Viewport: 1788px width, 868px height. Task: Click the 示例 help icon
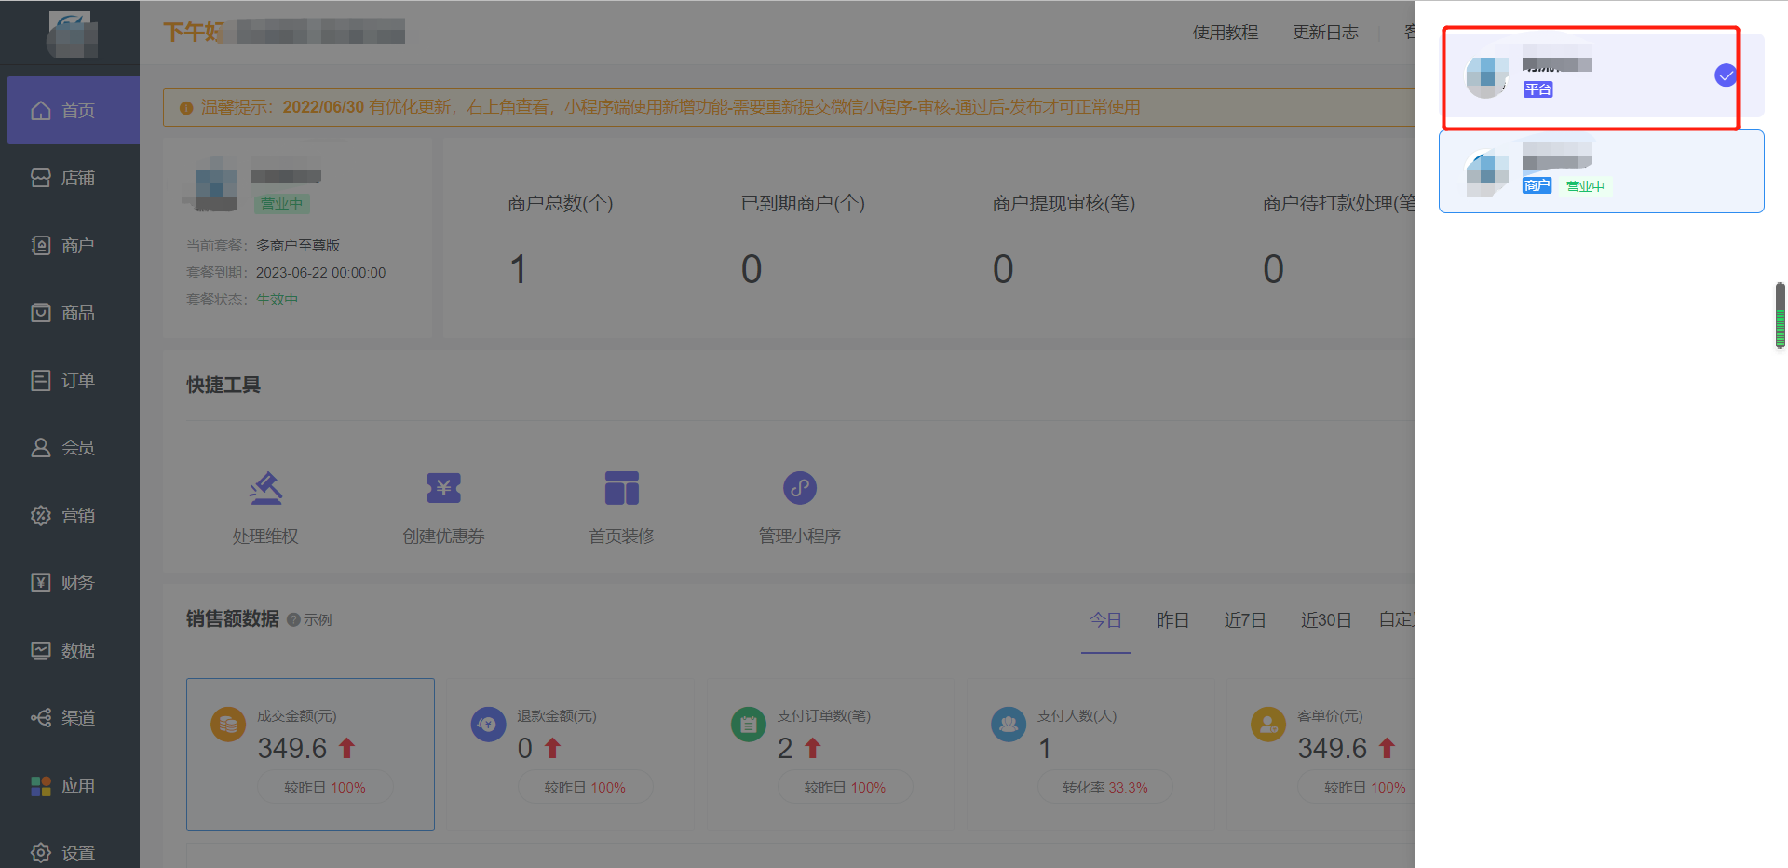[293, 620]
